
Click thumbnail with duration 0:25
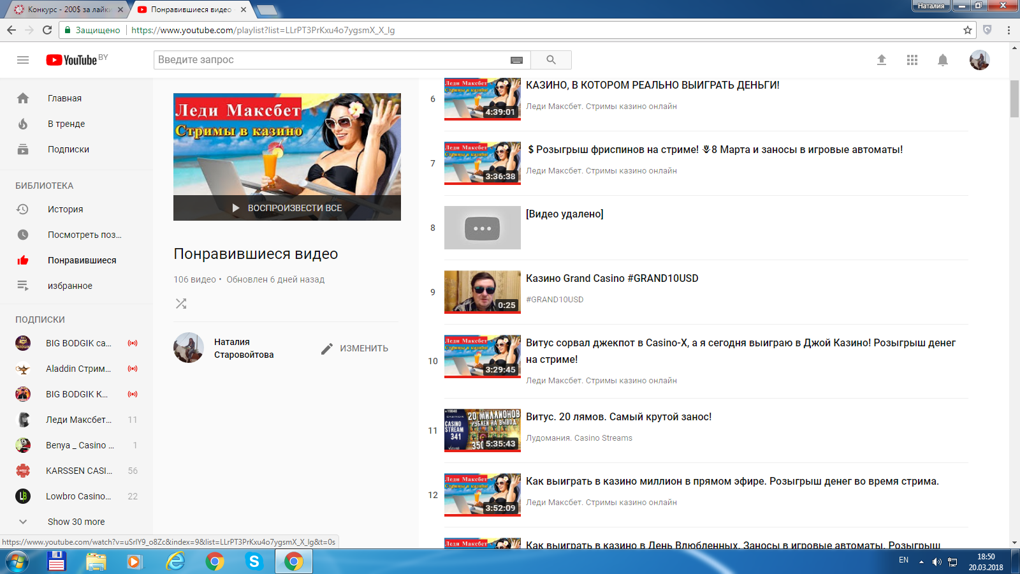483,292
